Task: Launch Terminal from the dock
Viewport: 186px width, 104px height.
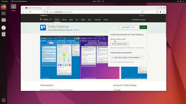Action: tap(3, 13)
